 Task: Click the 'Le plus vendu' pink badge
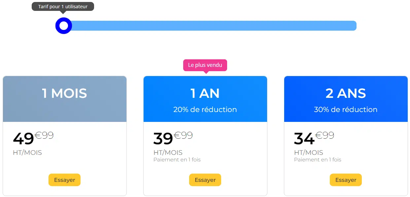tap(205, 65)
